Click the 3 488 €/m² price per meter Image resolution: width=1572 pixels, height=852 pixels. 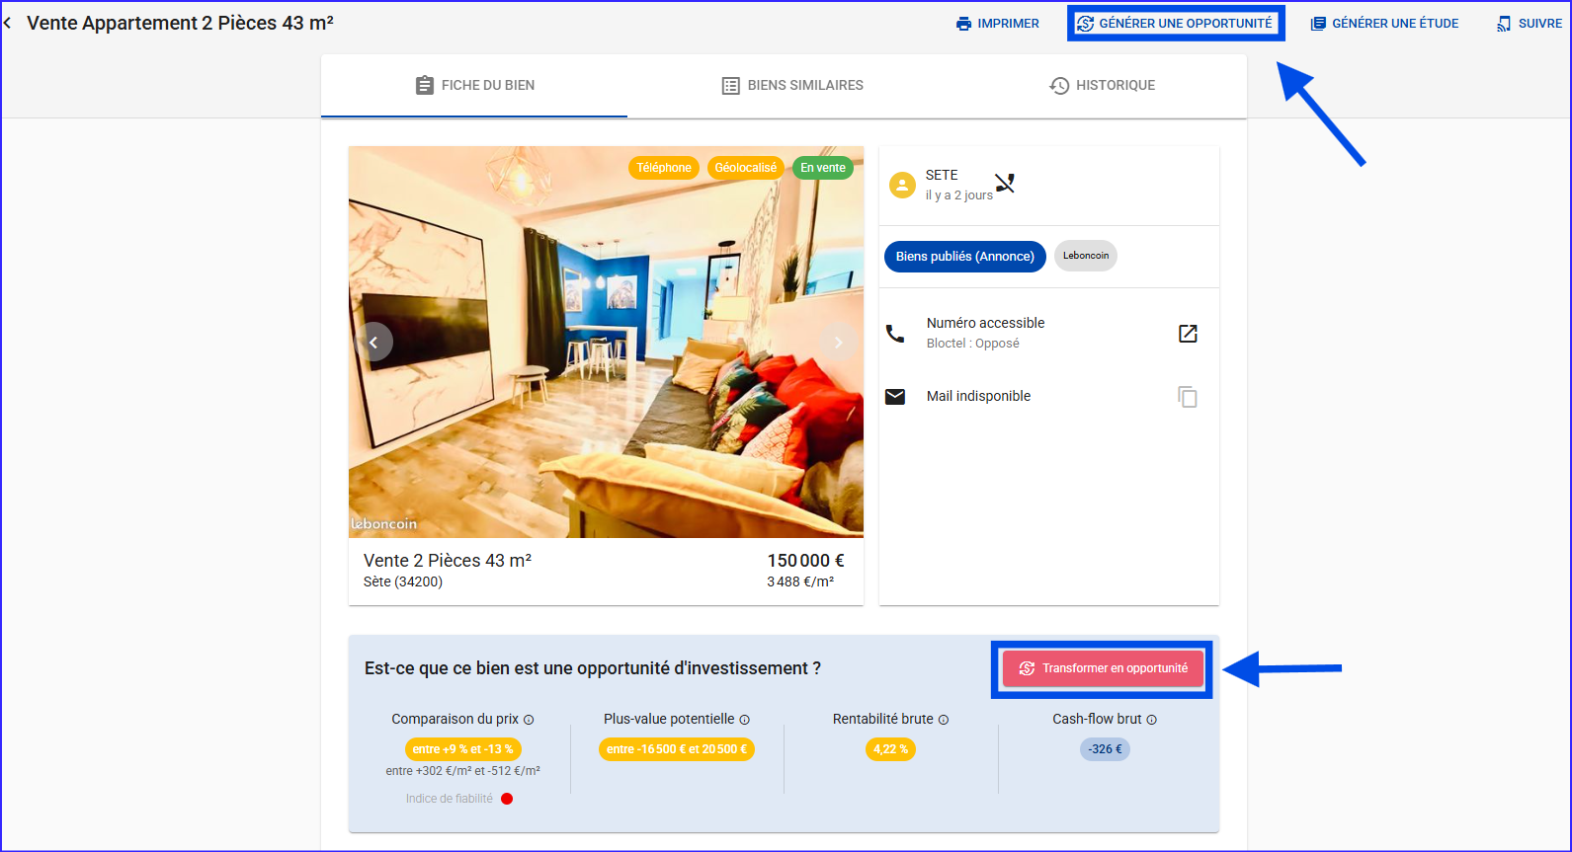pos(800,582)
